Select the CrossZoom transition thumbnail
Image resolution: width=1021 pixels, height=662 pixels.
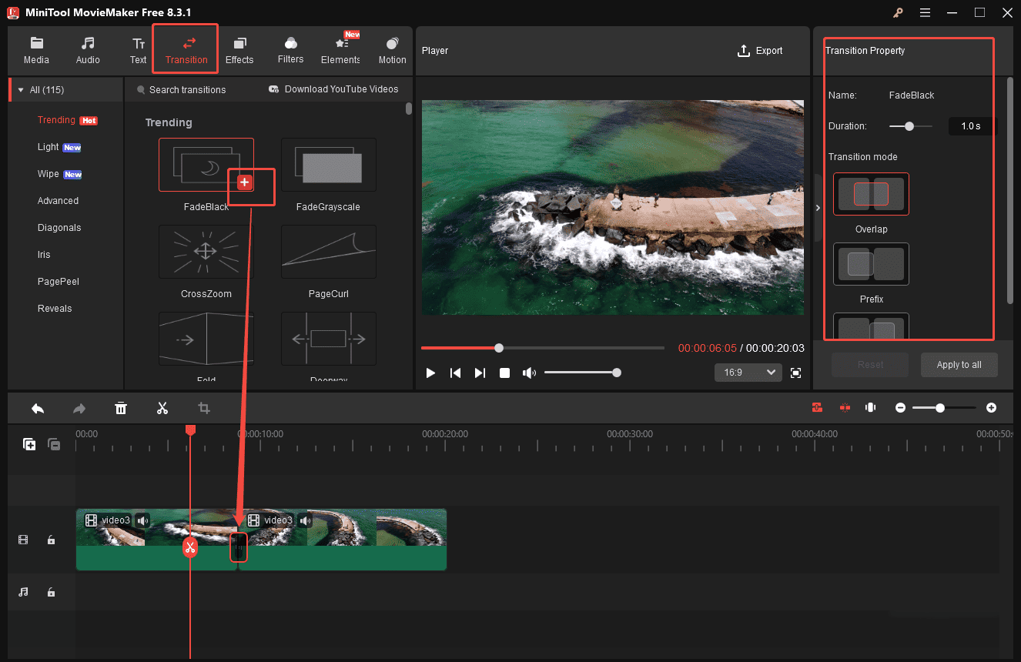(205, 252)
